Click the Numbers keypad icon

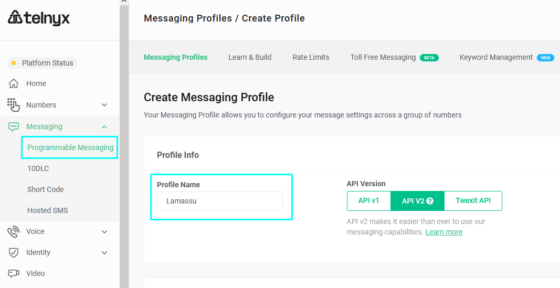[14, 105]
